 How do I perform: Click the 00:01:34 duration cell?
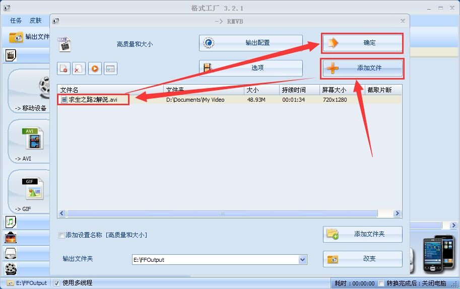point(293,100)
